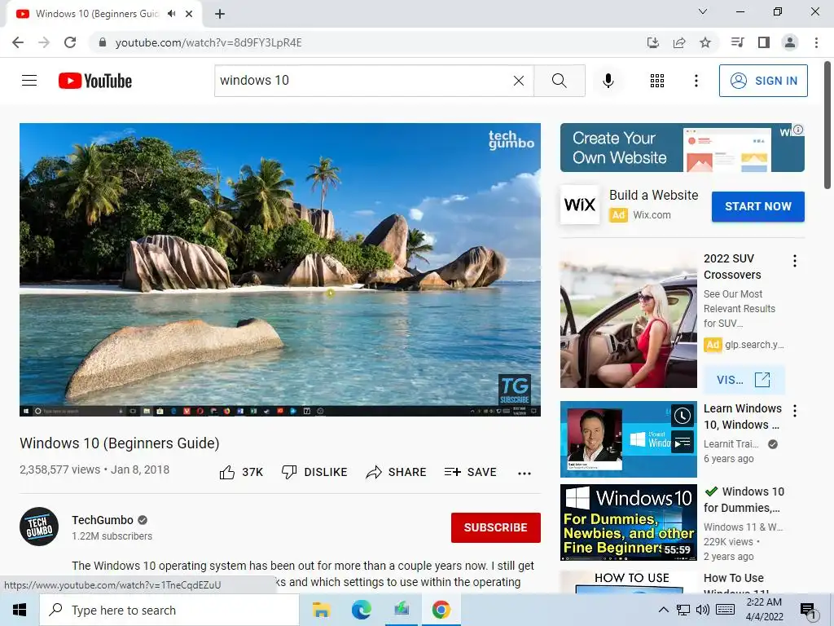834x626 pixels.
Task: Close the Windows 10 Beginners Guide tab
Action: pyautogui.click(x=189, y=14)
